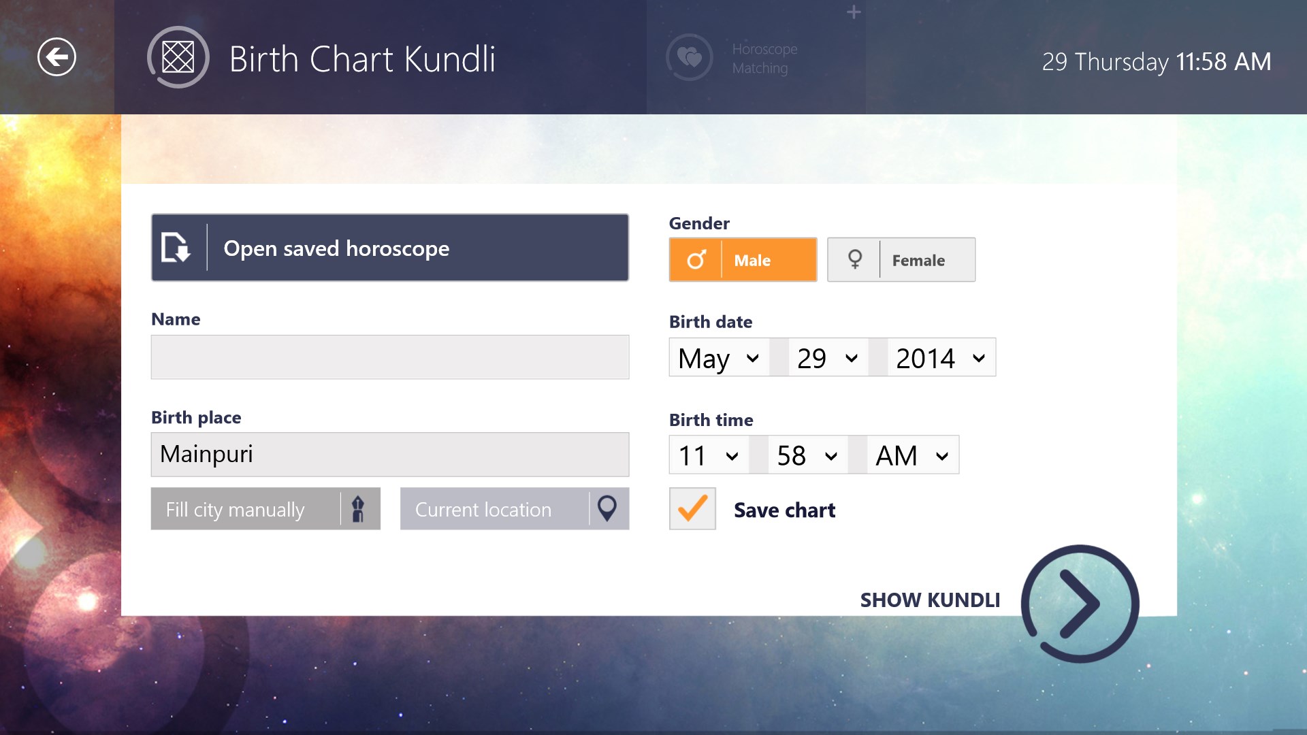Click the map pin location icon
Image resolution: width=1307 pixels, height=735 pixels.
point(607,508)
